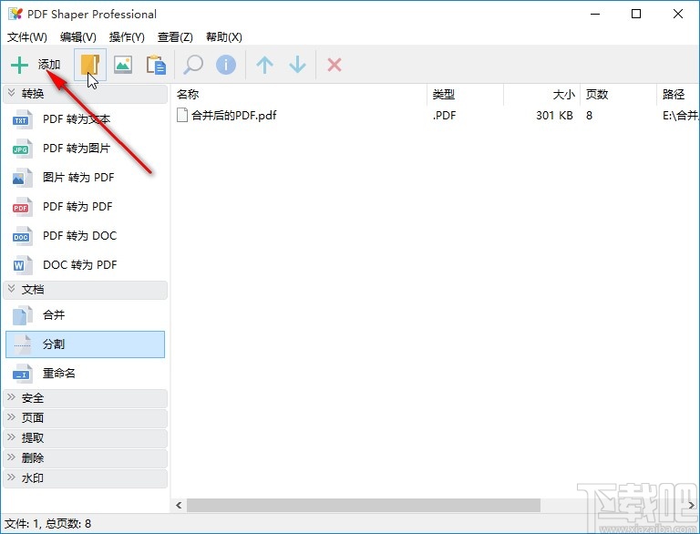Screen dimensions: 700x534
Task: Sort by 页数 column header
Action: click(597, 94)
